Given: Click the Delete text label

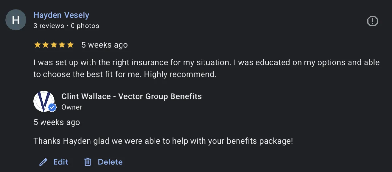Looking at the screenshot, I should coord(110,162).
